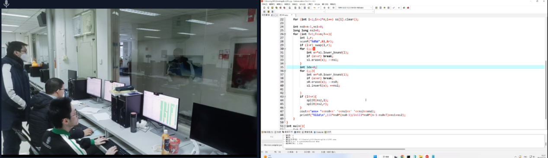Screen dimensions: 548x158
Task: Toggle the Shorten compiler paths checkbox
Action: [263, 145]
